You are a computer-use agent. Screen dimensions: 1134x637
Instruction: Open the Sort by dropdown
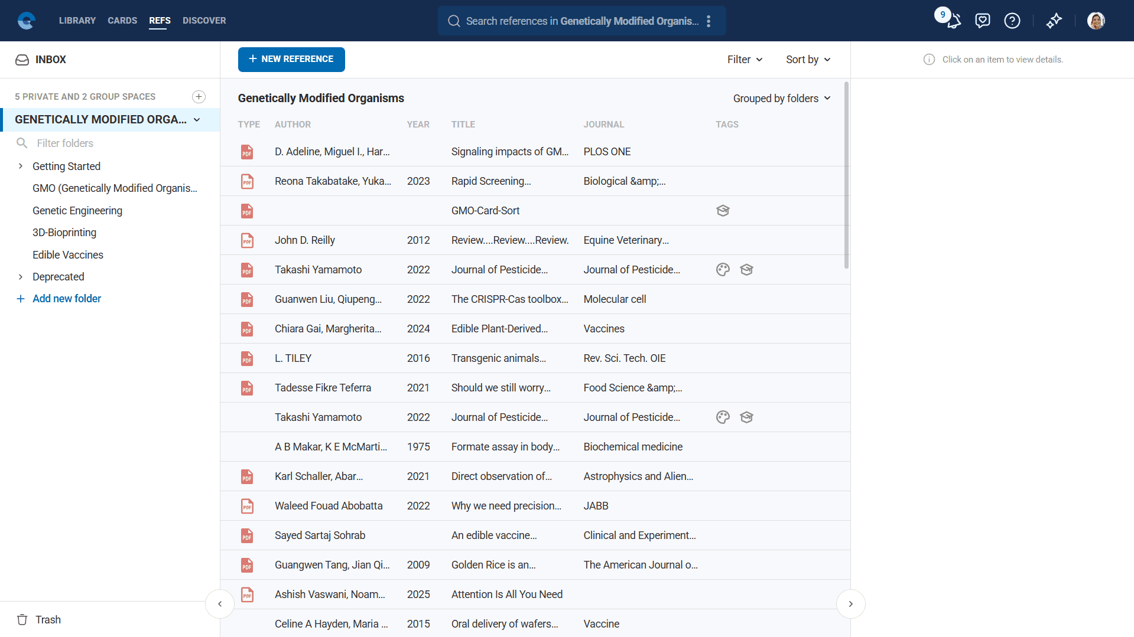click(808, 60)
